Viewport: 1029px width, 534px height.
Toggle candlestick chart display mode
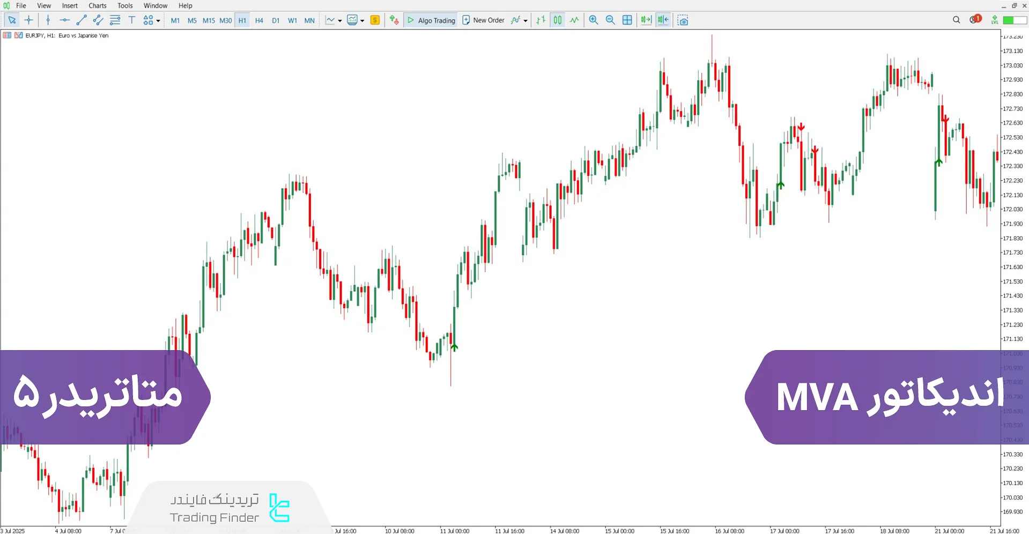point(558,20)
